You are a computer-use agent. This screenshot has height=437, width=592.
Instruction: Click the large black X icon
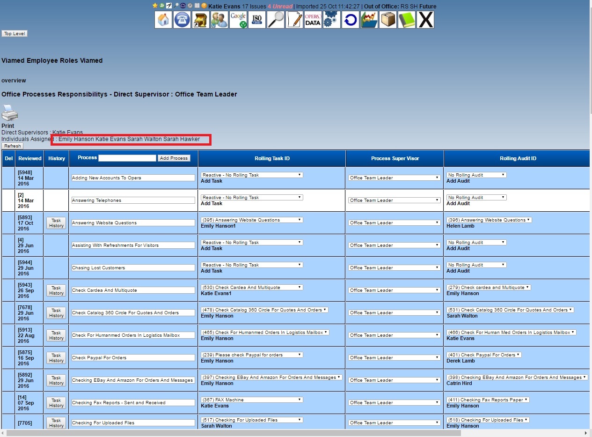coord(425,20)
